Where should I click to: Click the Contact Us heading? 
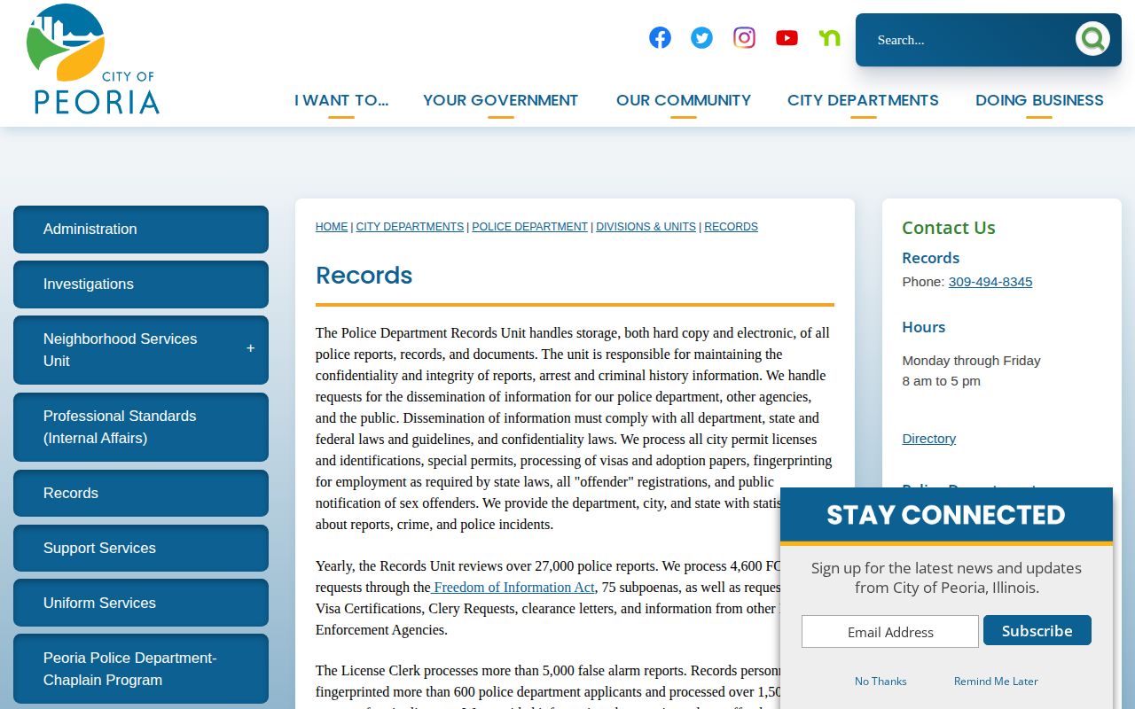pos(948,228)
